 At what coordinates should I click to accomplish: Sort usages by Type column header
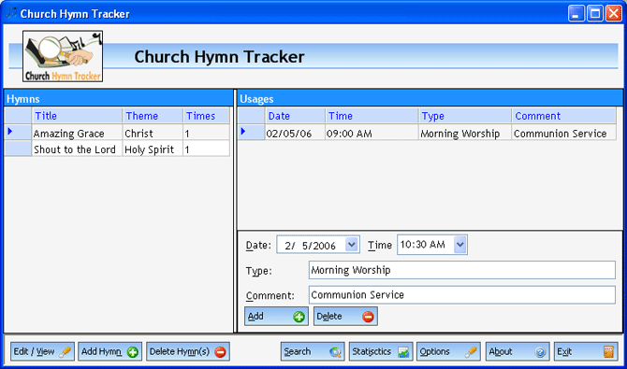tap(465, 116)
